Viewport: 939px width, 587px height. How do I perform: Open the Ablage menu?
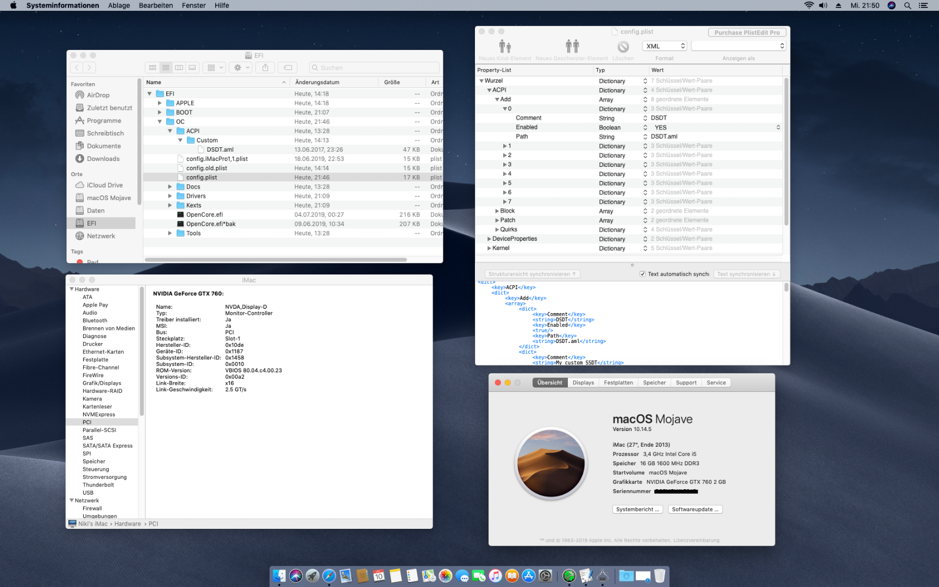118,5
